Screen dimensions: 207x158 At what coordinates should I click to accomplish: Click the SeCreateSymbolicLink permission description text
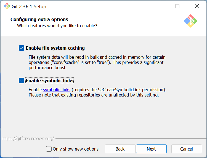pyautogui.click(x=97, y=92)
